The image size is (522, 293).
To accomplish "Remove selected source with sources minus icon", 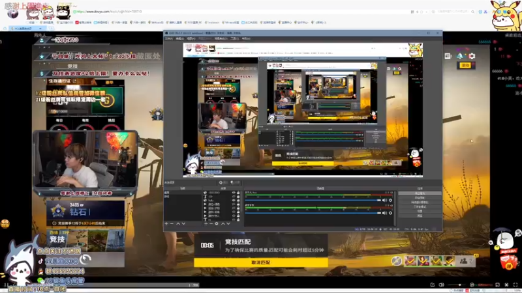I will [x=211, y=223].
